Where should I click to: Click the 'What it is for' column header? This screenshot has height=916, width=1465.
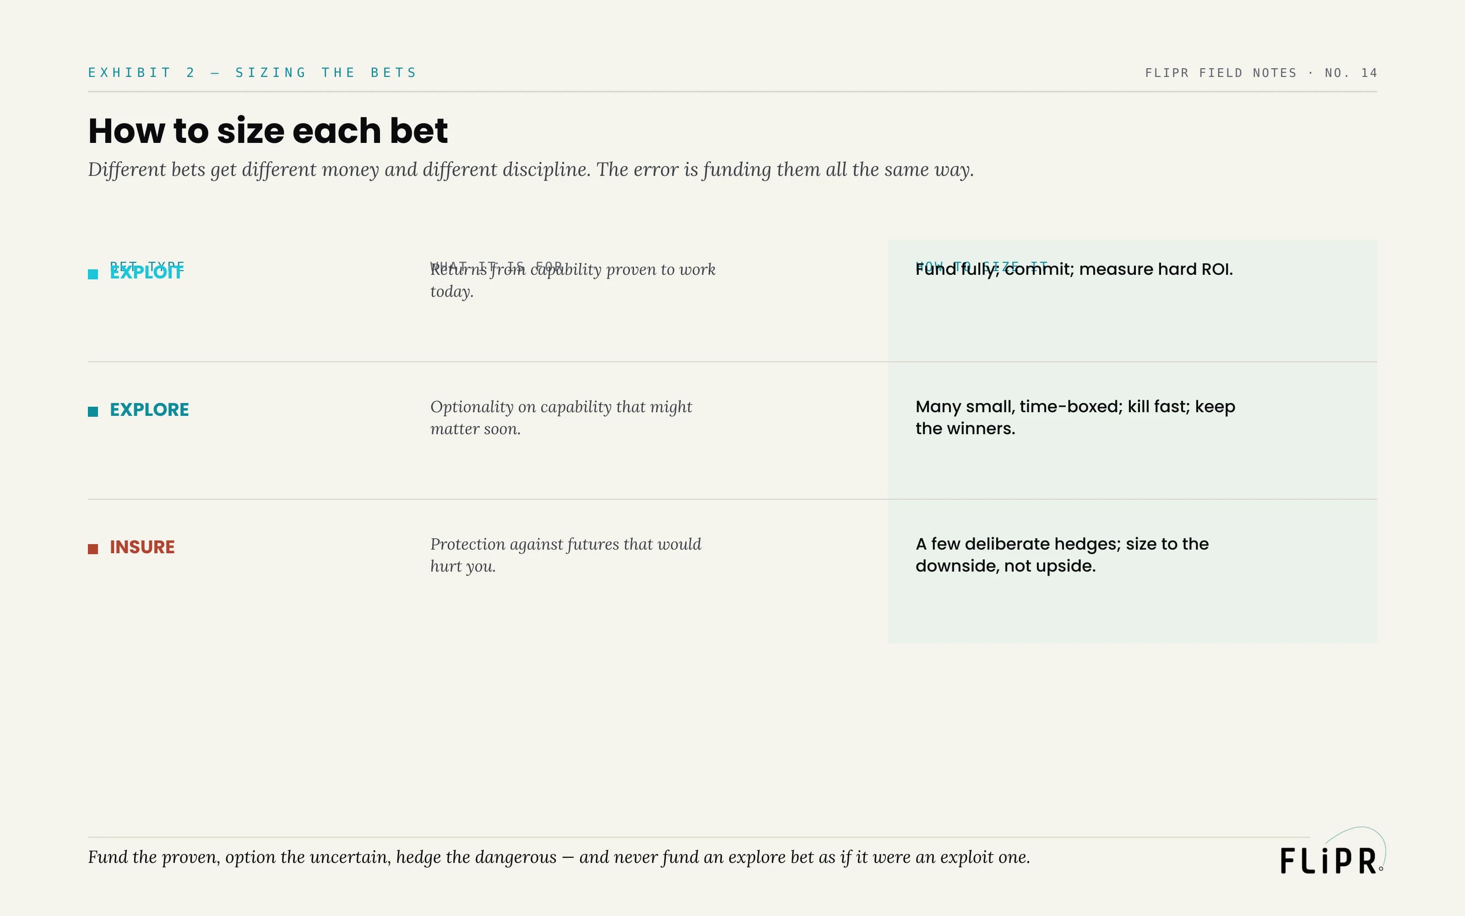click(496, 267)
